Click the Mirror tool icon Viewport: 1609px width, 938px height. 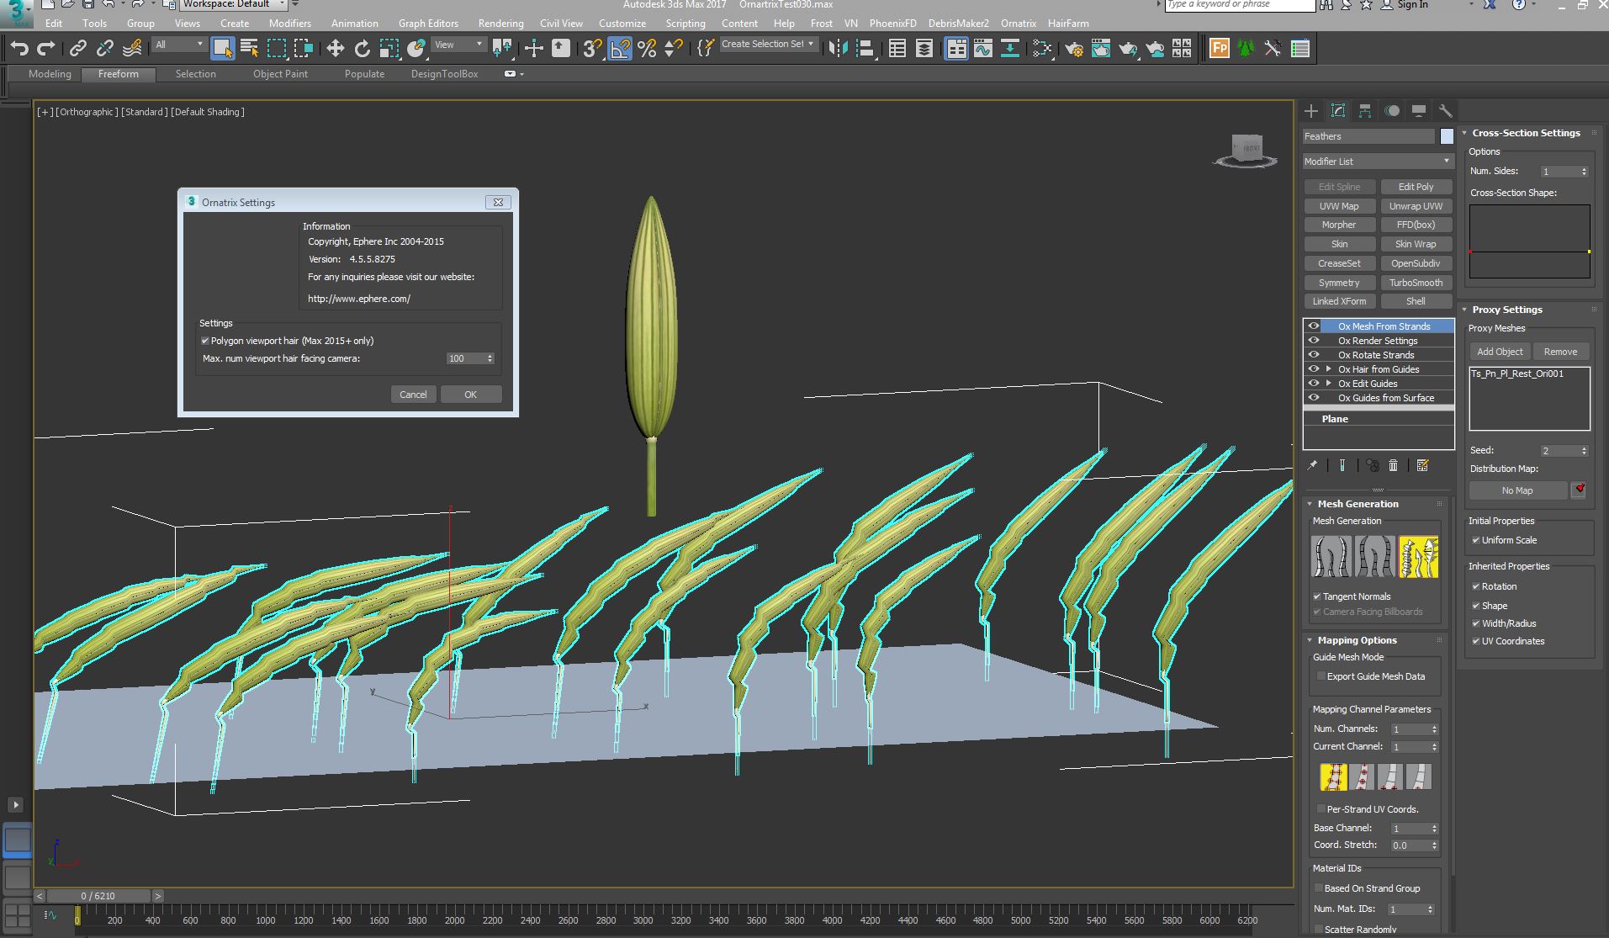[x=838, y=49]
